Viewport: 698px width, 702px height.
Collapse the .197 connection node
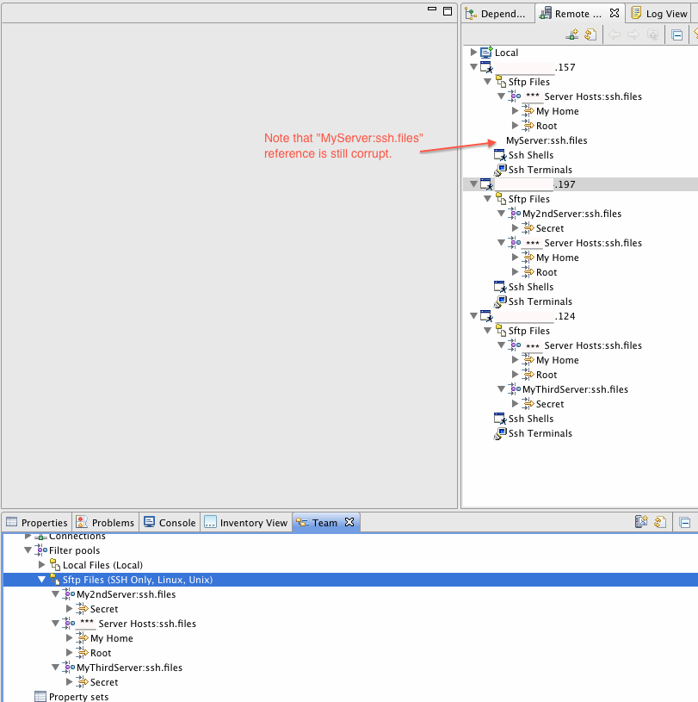pyautogui.click(x=473, y=184)
